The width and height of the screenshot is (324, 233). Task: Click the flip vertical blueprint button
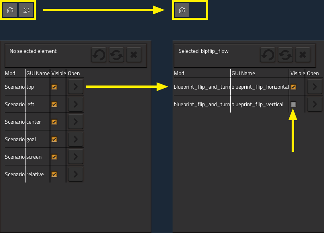(x=26, y=11)
